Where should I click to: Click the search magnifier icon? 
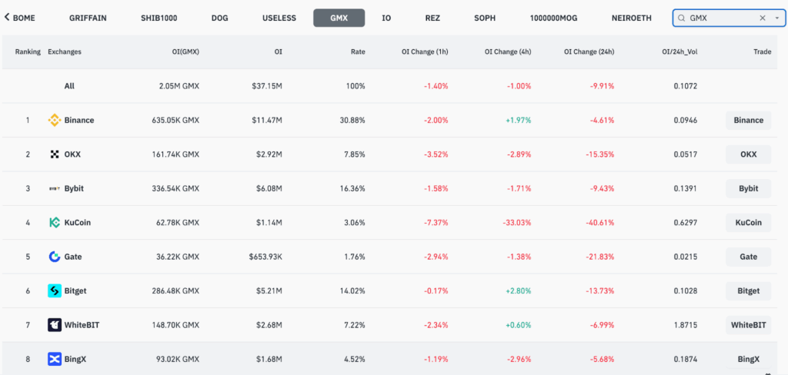point(682,18)
